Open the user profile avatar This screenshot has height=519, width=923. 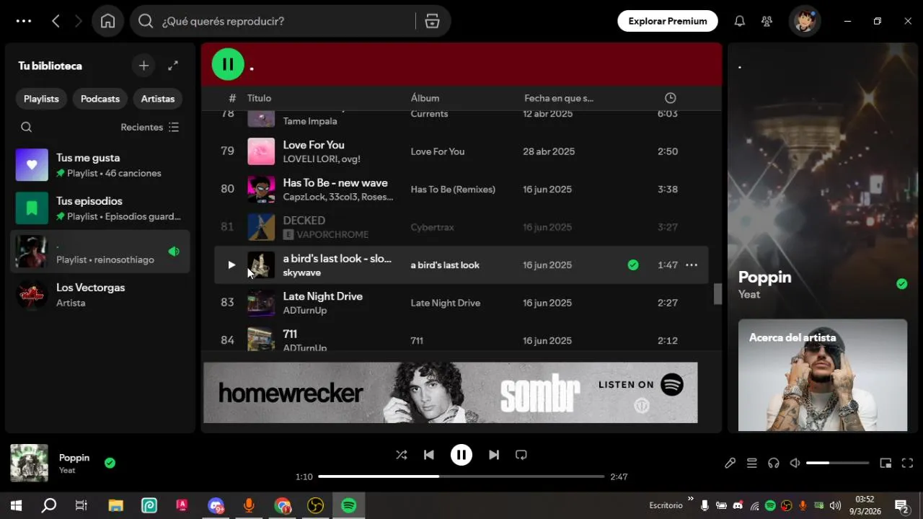tap(805, 21)
